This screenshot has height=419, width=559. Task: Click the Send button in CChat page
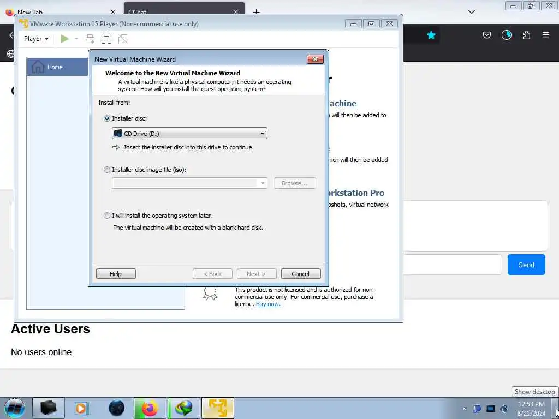click(x=526, y=265)
